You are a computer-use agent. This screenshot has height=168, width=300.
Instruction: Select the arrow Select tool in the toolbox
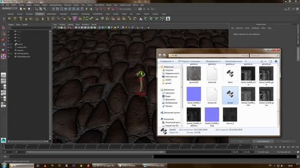coord(3,28)
